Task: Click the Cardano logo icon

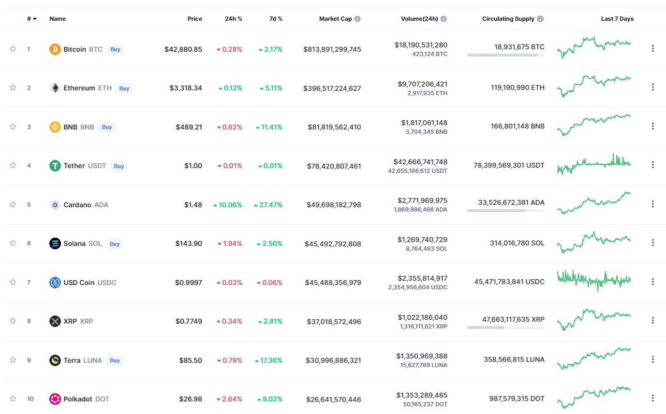Action: click(x=55, y=205)
